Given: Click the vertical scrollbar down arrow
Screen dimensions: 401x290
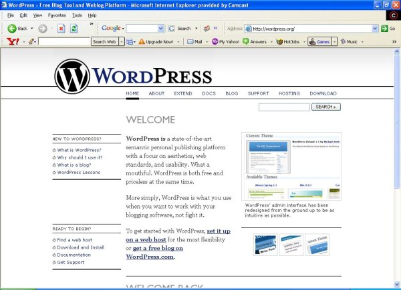Looking at the screenshot, I should (396, 284).
